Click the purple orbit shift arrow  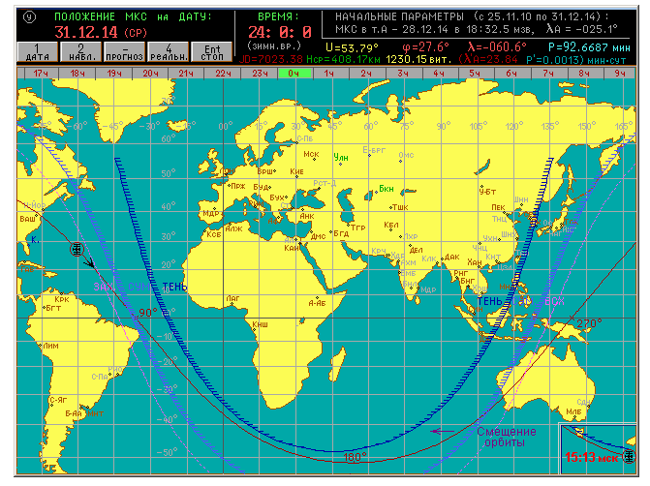(x=443, y=432)
